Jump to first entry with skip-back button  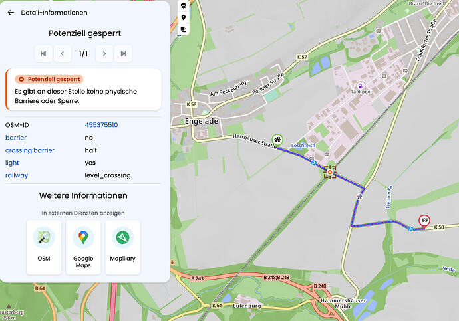tap(43, 53)
